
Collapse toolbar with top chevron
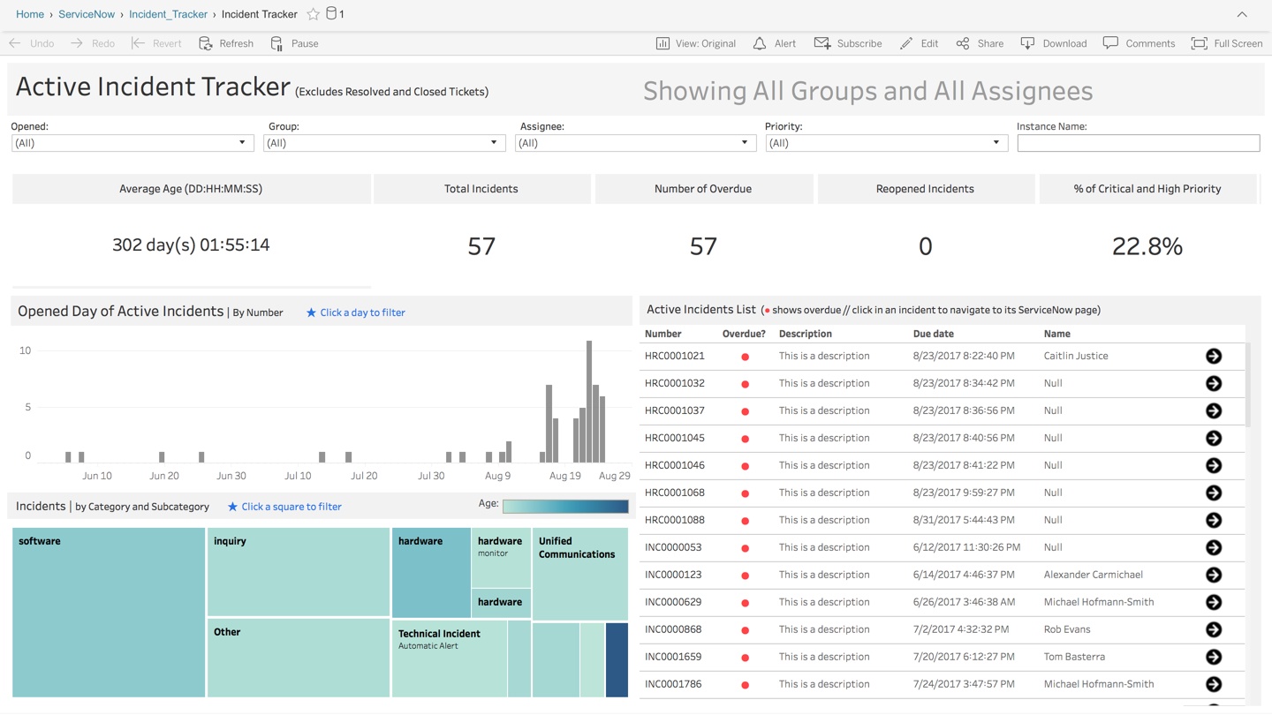pos(1242,14)
